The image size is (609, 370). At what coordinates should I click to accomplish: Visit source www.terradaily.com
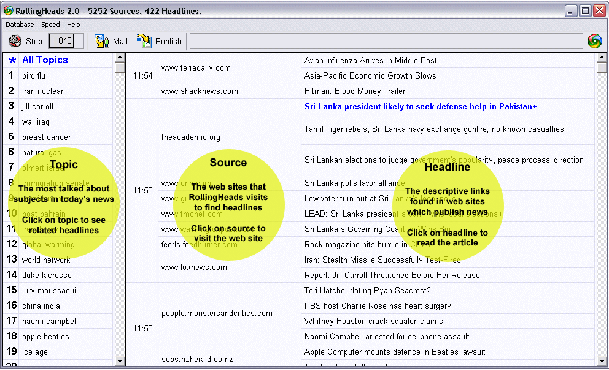coord(196,68)
